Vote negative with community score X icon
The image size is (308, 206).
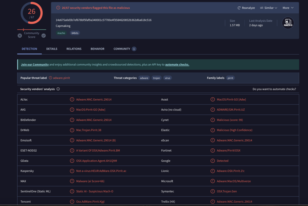(20, 35)
